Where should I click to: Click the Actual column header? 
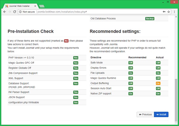point(160,57)
